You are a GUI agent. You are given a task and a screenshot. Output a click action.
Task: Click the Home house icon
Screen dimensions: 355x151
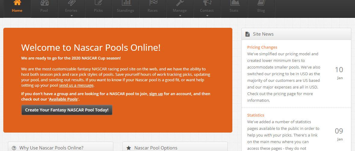(17, 2)
